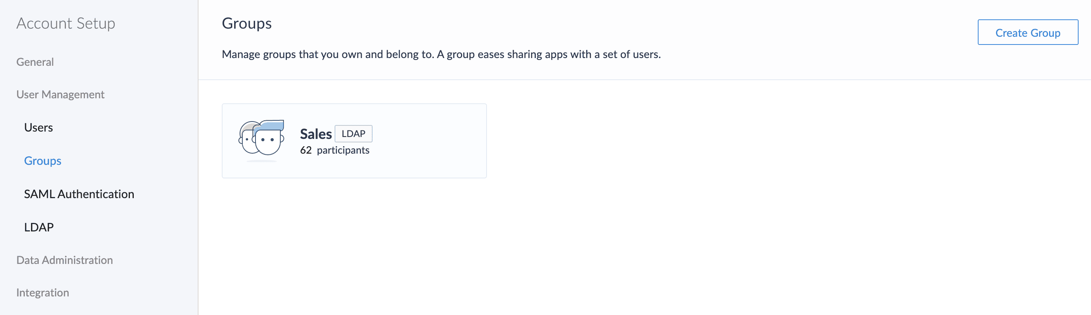This screenshot has width=1091, height=315.
Task: Click the Groups page title
Action: tap(247, 23)
